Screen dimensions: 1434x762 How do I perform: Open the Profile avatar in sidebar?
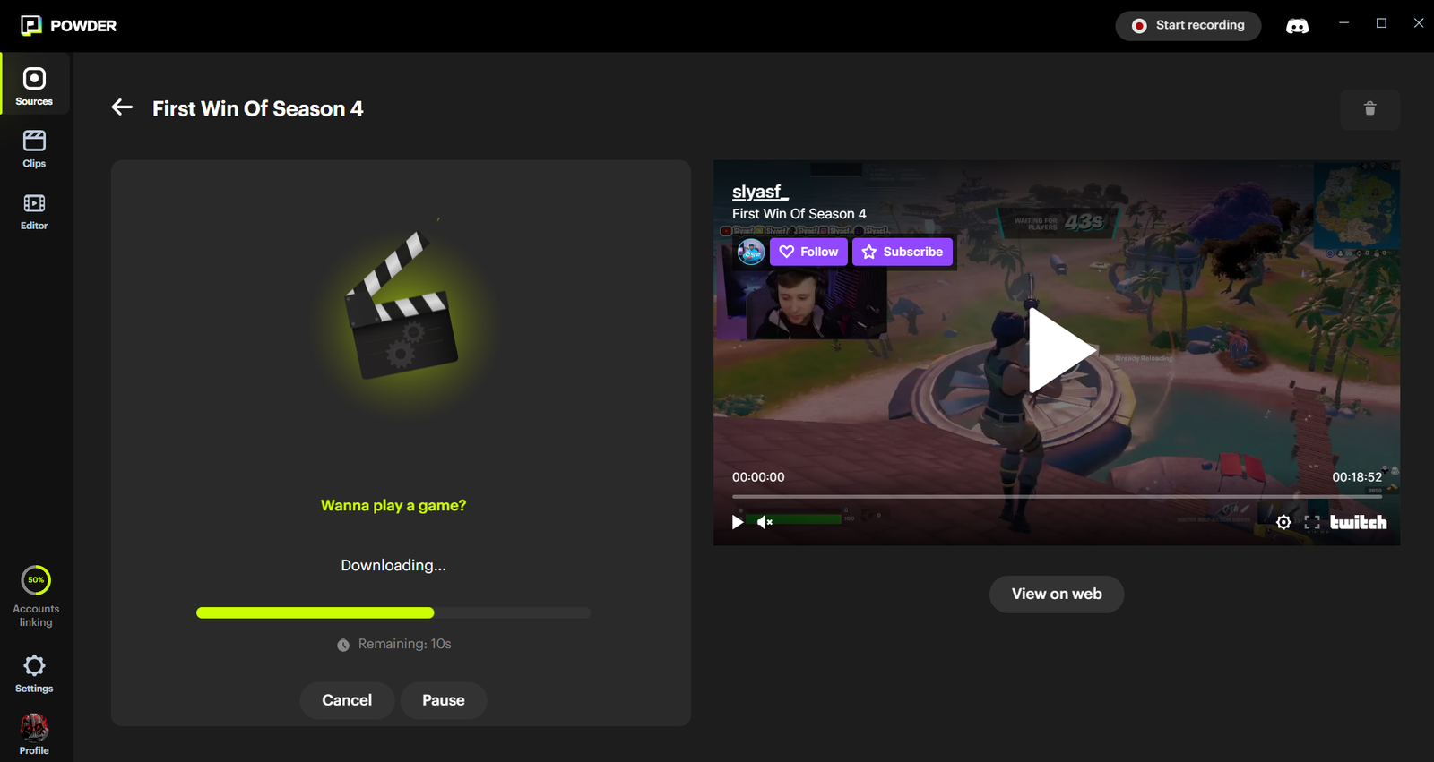coord(34,729)
